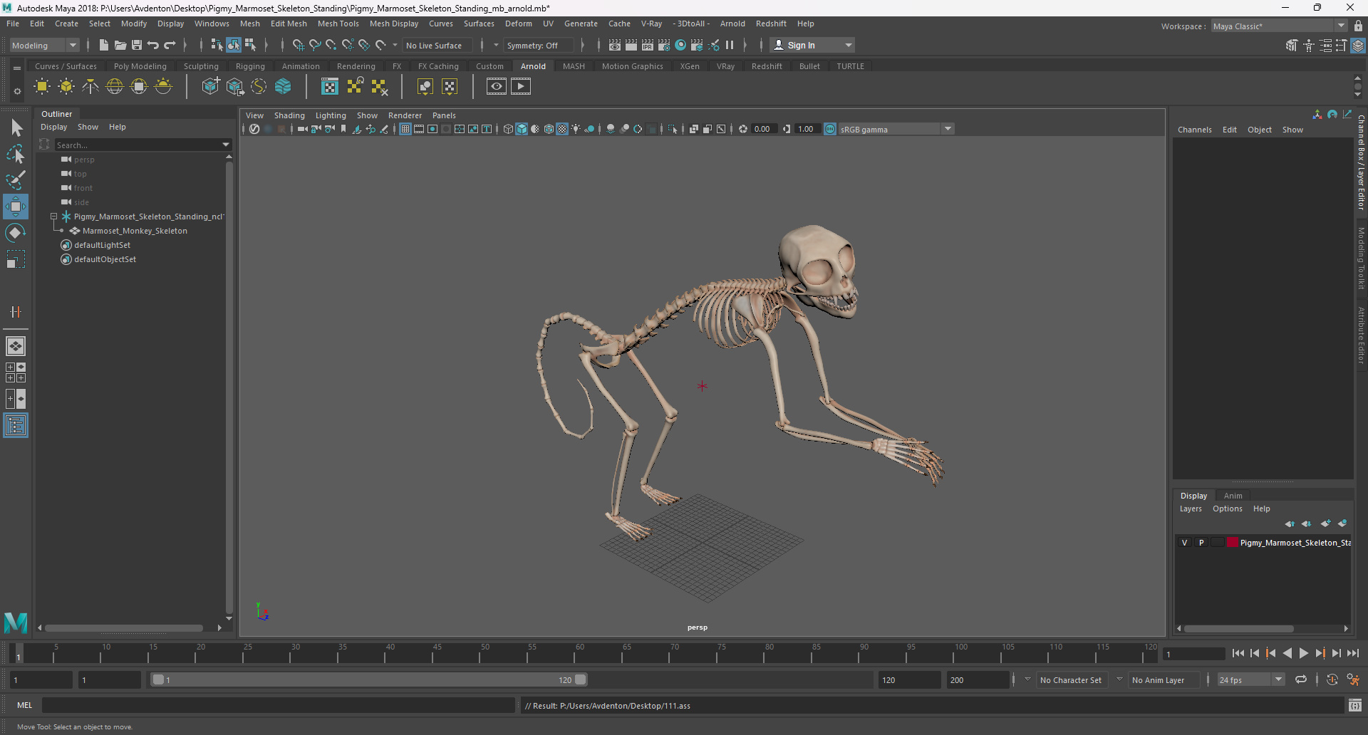Open the layer editor Options menu
The image size is (1368, 735).
[x=1227, y=509]
